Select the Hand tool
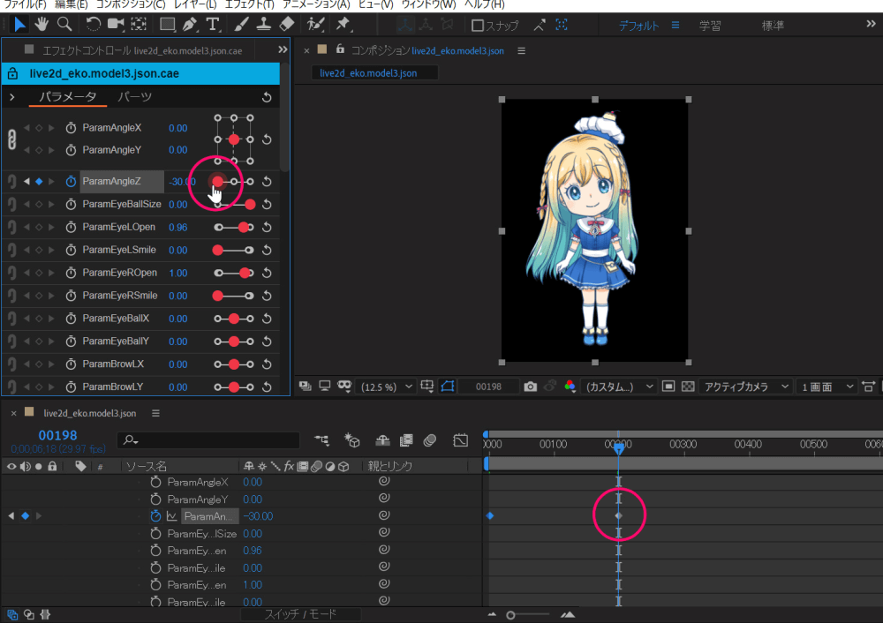883x623 pixels. tap(42, 24)
